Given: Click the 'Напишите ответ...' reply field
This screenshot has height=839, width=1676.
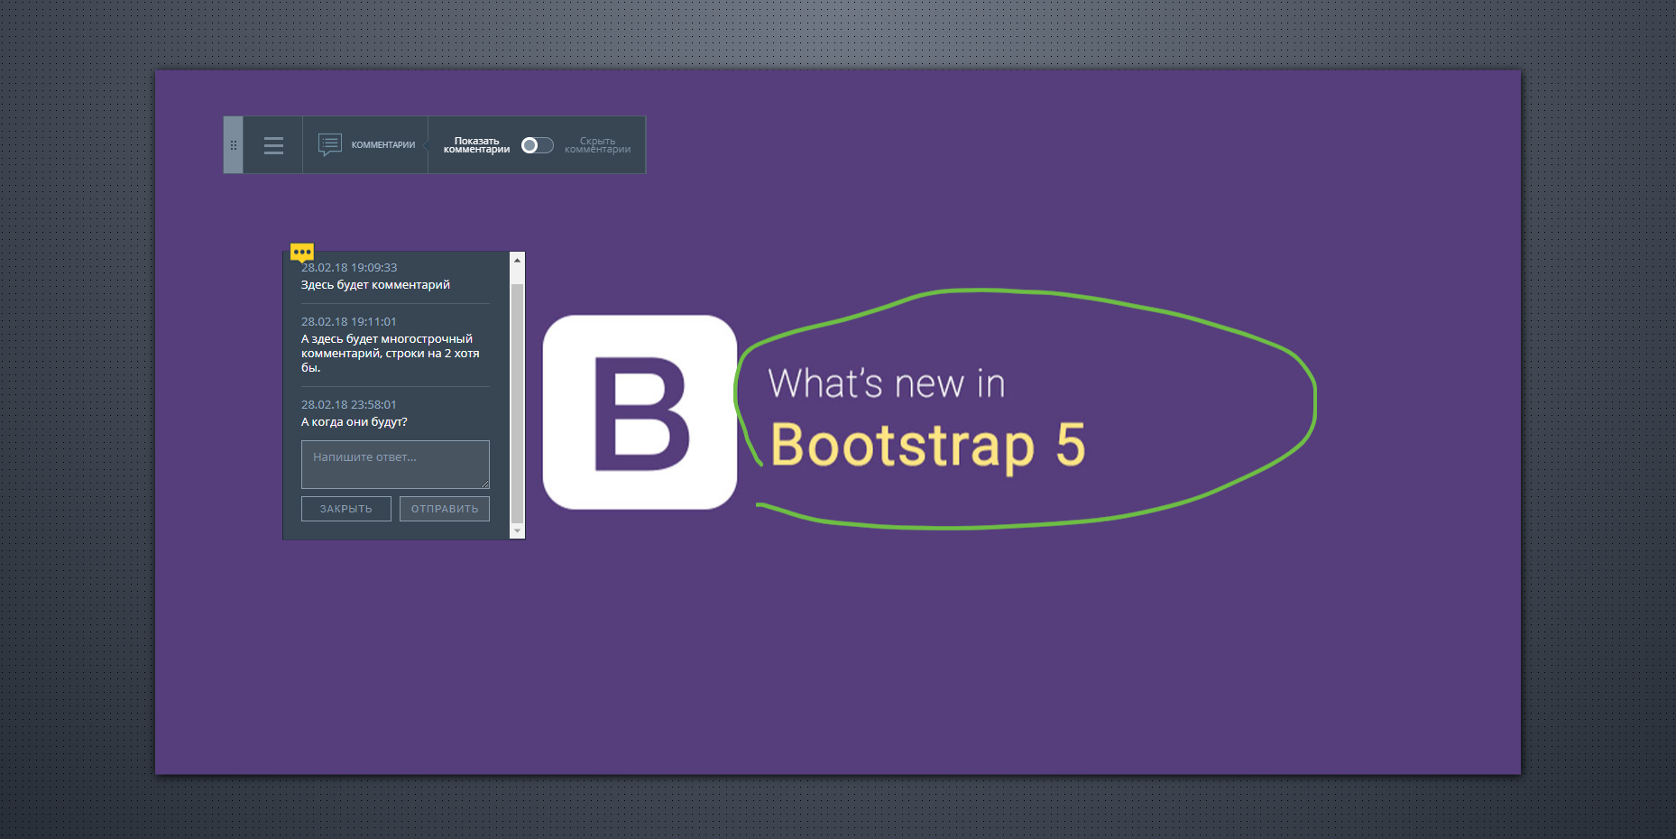Looking at the screenshot, I should [x=395, y=464].
